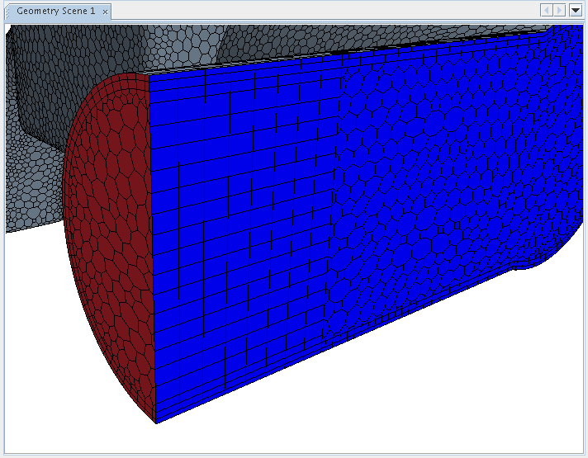Select the red polyhedral end cap surface
Viewport: 588px width, 458px height.
[x=107, y=248]
